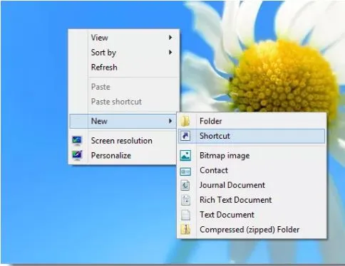Viewport: 345px width, 266px height.
Task: Create a new Rich Text Document
Action: tap(252, 200)
